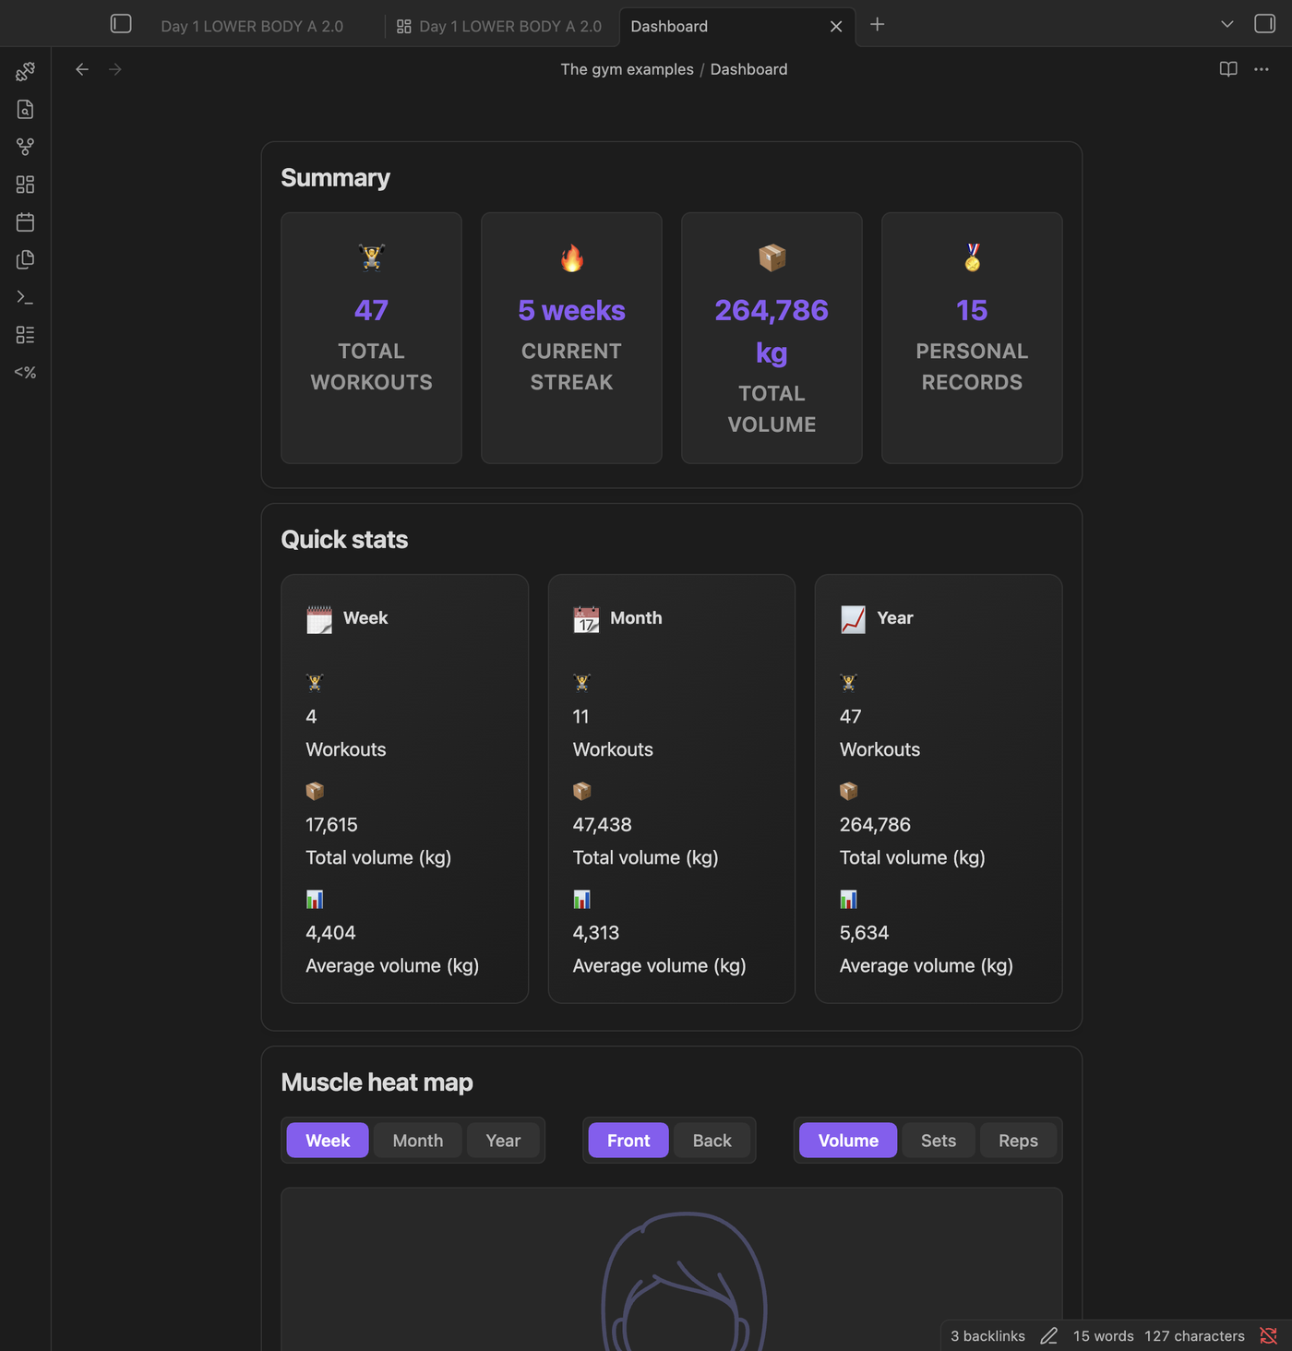This screenshot has height=1351, width=1292.
Task: Click the 'Muscle heat map' heading
Action: pos(377,1082)
